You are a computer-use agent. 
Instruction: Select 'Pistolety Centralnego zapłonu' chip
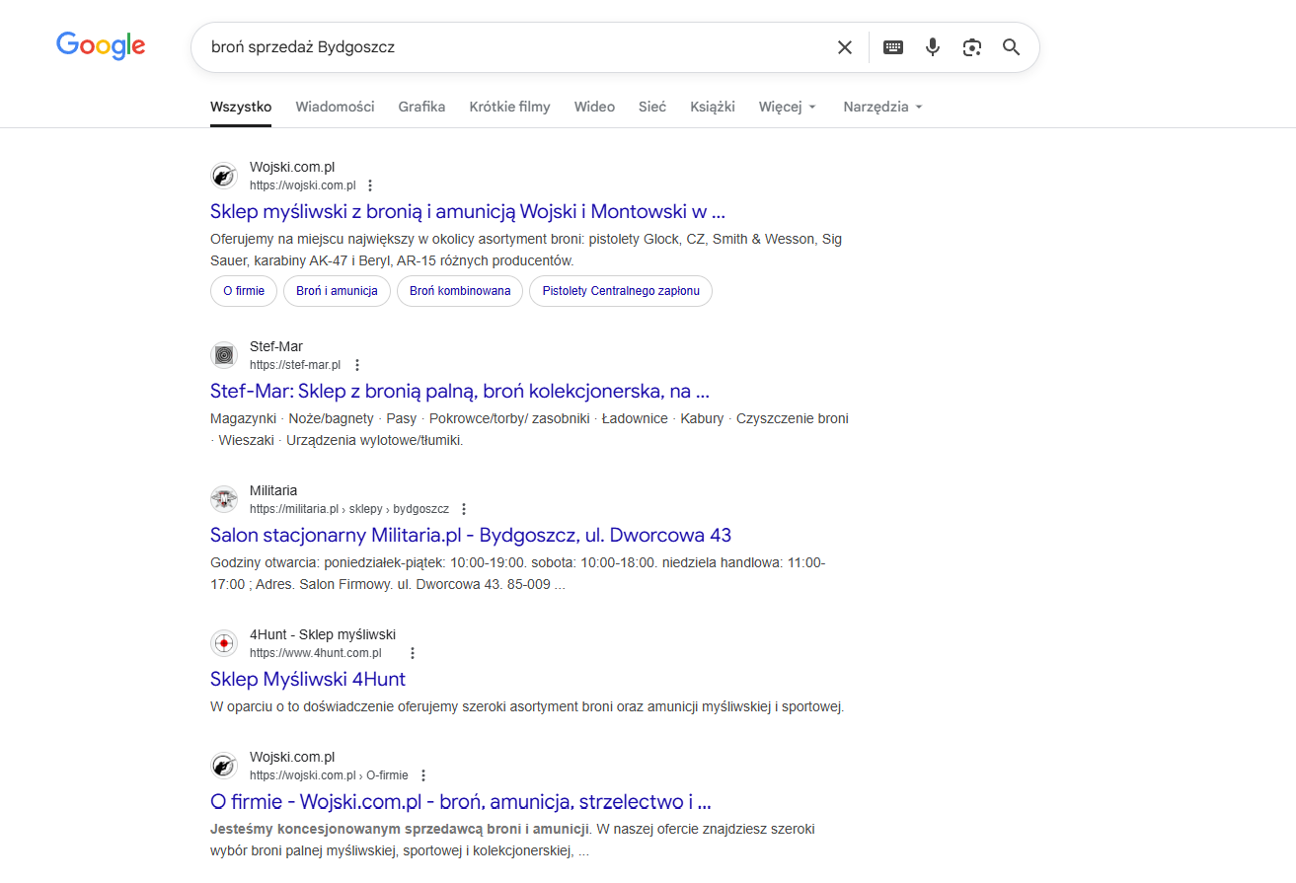pos(620,291)
